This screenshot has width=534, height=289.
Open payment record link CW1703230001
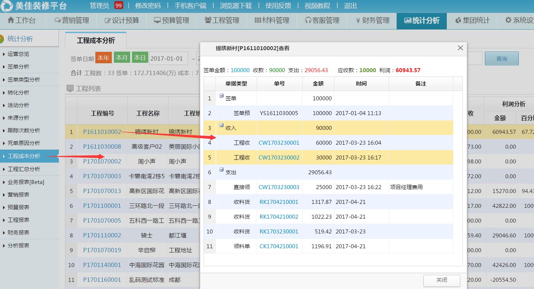(x=279, y=143)
